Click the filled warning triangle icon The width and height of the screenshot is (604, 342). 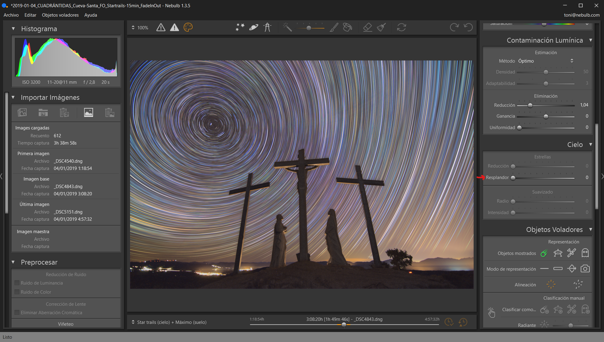click(175, 28)
